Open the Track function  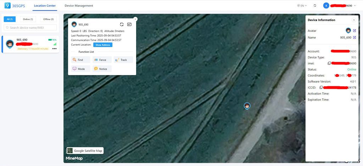123,60
